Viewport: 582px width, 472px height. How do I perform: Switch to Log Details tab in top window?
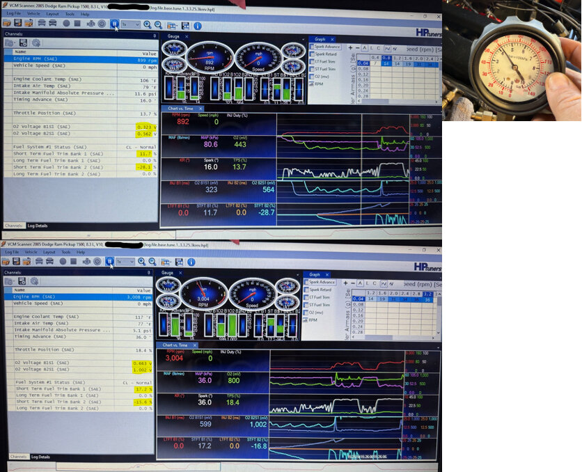(x=38, y=226)
